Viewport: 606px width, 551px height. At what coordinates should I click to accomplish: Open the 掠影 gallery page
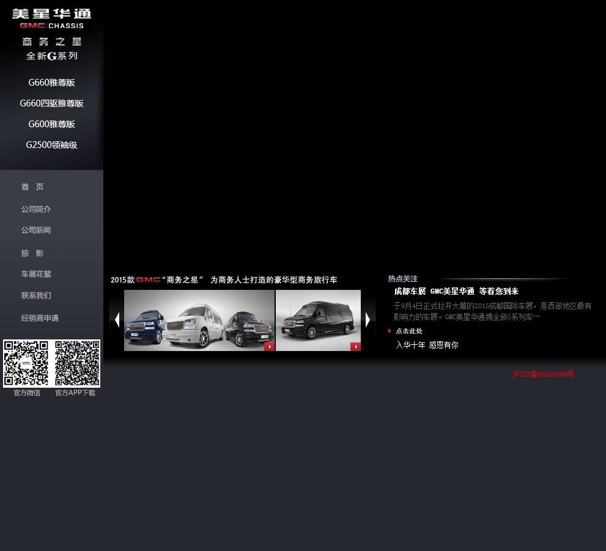pyautogui.click(x=32, y=253)
